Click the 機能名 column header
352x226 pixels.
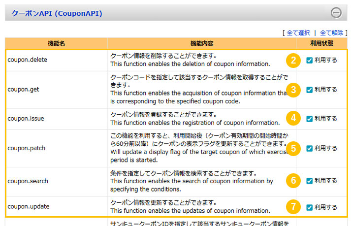click(56, 43)
